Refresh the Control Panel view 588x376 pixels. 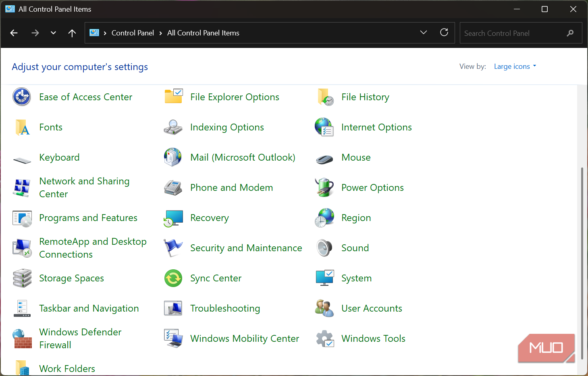444,33
